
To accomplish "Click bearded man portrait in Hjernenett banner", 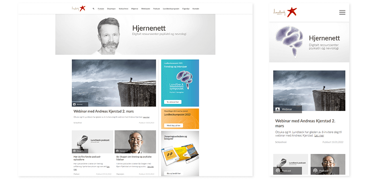I will pos(108,36).
